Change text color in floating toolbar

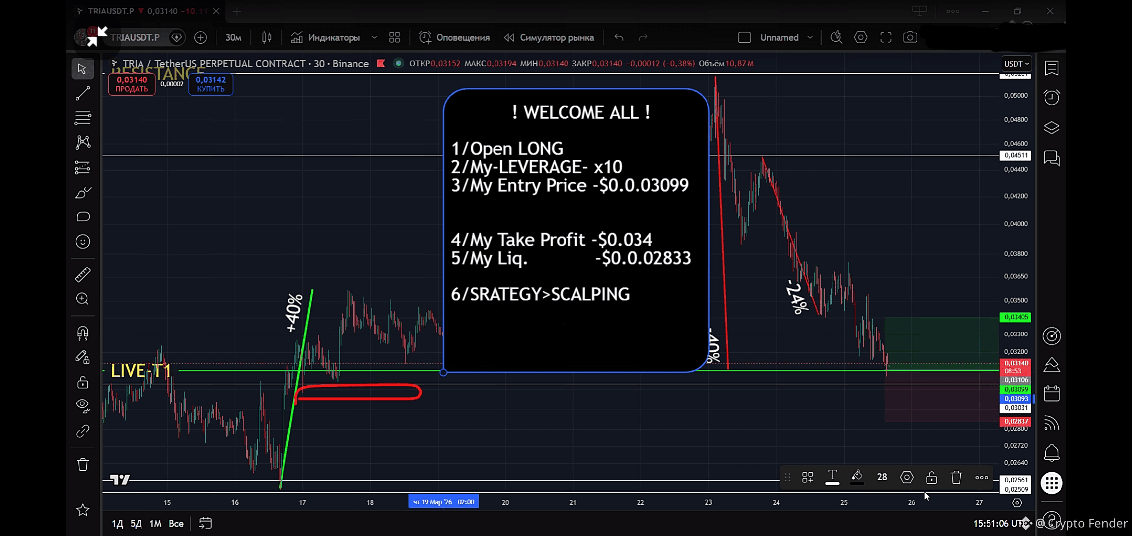click(857, 477)
